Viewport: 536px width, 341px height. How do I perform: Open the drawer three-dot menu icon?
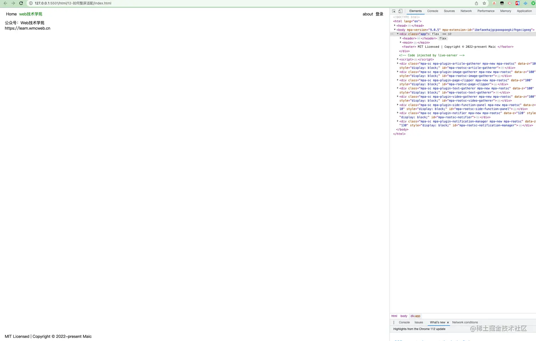tap(394, 322)
